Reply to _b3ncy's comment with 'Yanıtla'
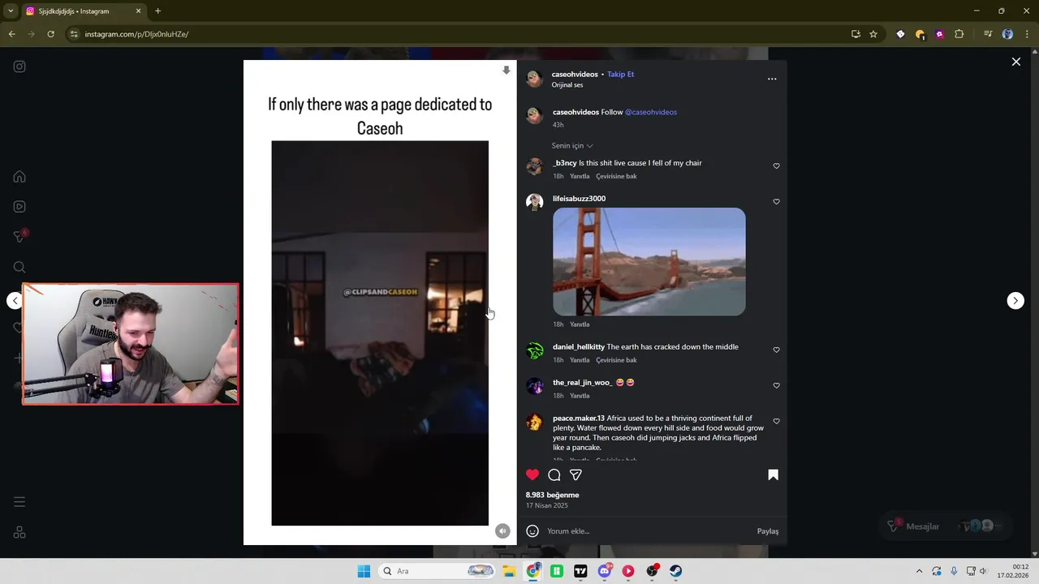1039x584 pixels. tap(580, 176)
